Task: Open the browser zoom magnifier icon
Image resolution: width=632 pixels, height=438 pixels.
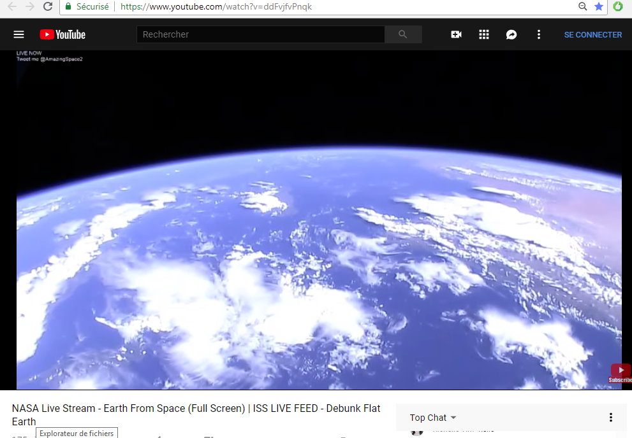Action: 582,6
